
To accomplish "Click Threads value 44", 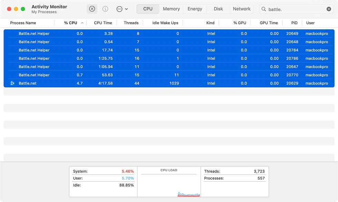I will pyautogui.click(x=137, y=83).
